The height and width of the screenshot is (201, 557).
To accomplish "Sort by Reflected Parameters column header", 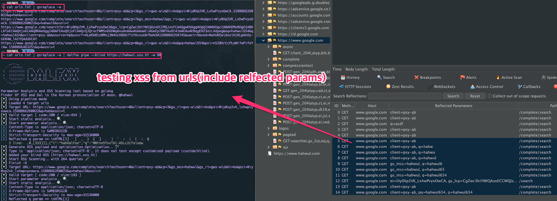I will click(x=454, y=106).
